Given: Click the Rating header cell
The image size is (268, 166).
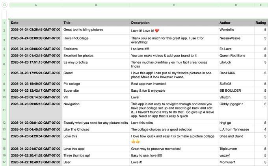Looking at the screenshot, I should pos(261,23).
